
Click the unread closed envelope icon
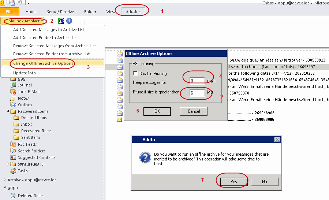[x=119, y=119]
